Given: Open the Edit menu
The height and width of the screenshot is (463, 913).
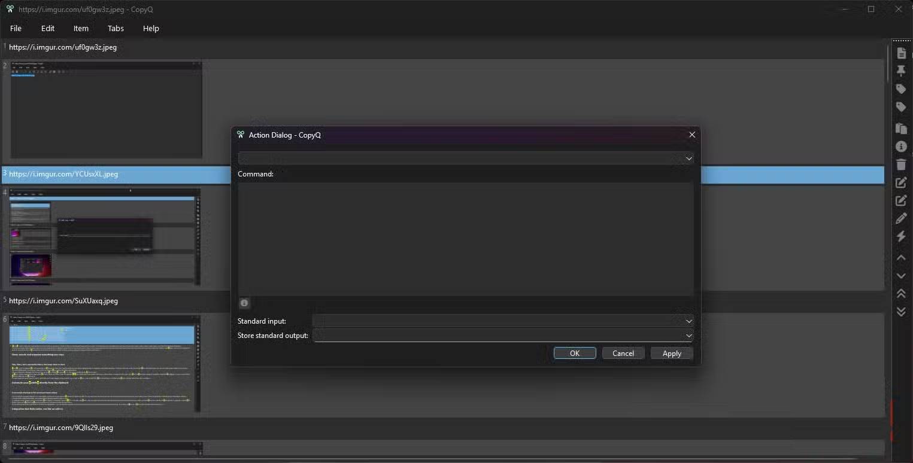Looking at the screenshot, I should (48, 28).
